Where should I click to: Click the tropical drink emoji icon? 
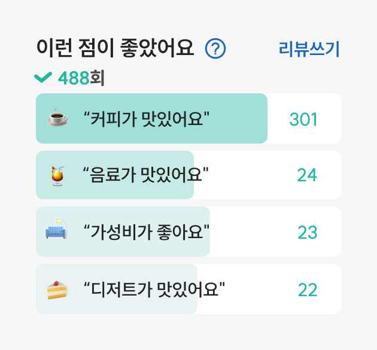[57, 175]
